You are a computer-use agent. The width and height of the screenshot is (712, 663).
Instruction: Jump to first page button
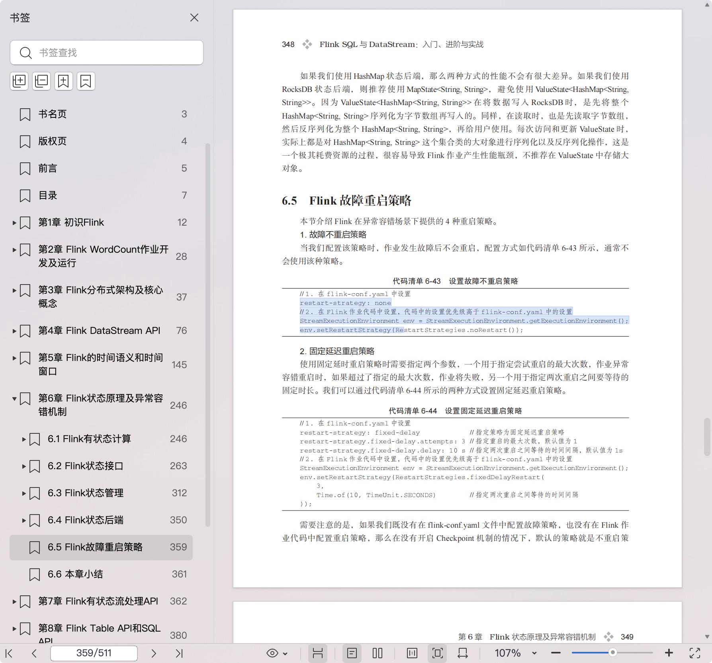pos(9,653)
